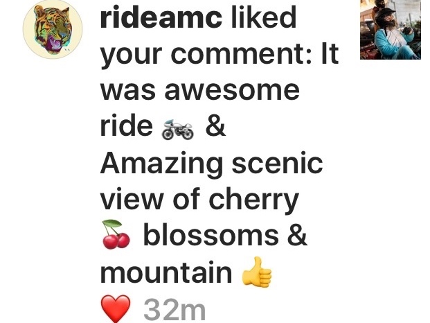Viewport: 430px width, 323px height.
Task: Click the ampersand after the word blossoms
Action: (297, 235)
